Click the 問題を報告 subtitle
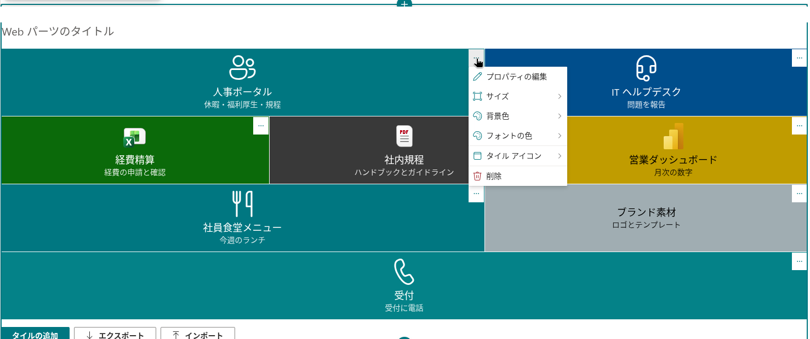The image size is (810, 339). click(646, 104)
